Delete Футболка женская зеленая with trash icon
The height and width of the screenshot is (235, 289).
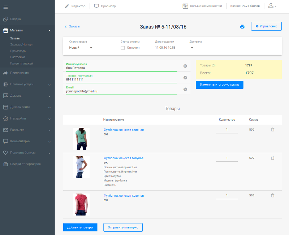coord(273,130)
